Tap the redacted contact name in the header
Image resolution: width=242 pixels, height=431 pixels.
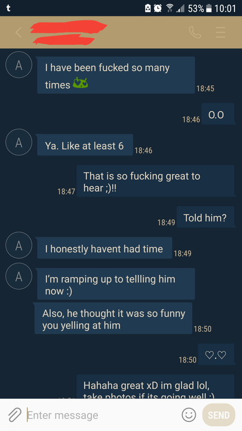tap(68, 32)
